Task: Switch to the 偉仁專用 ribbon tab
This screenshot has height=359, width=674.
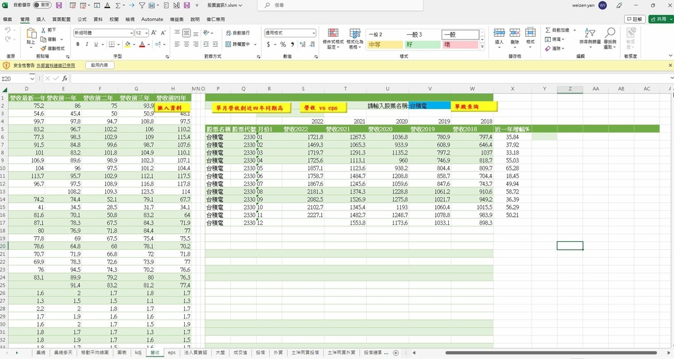Action: point(215,19)
